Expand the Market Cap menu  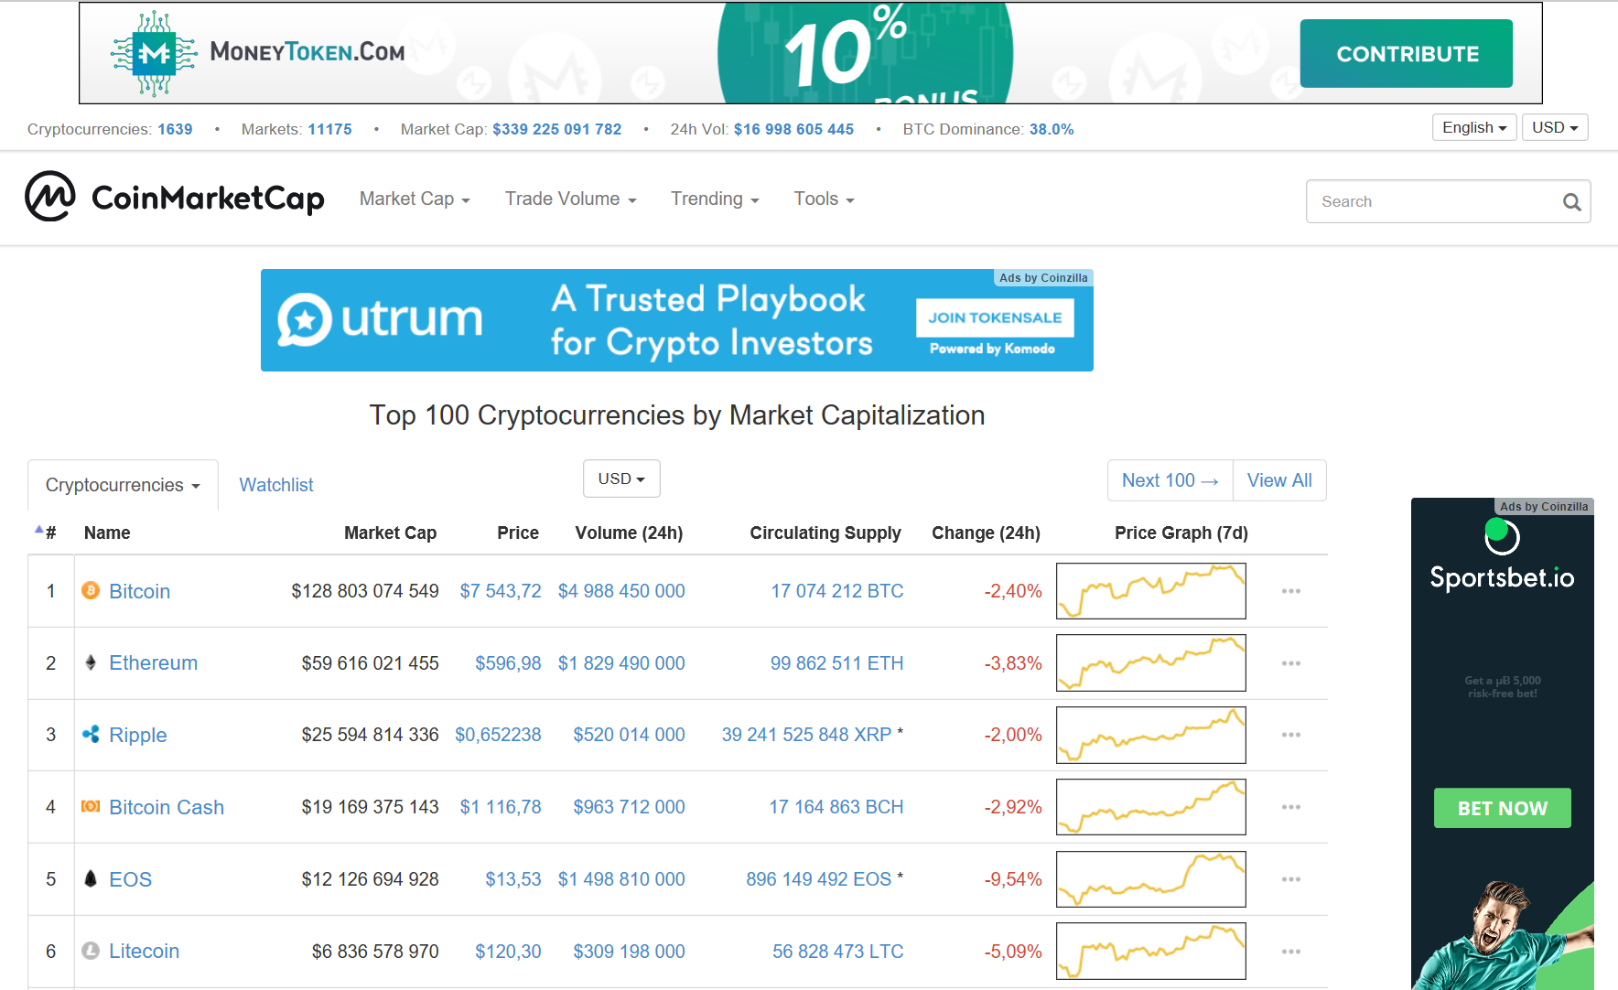pos(415,199)
